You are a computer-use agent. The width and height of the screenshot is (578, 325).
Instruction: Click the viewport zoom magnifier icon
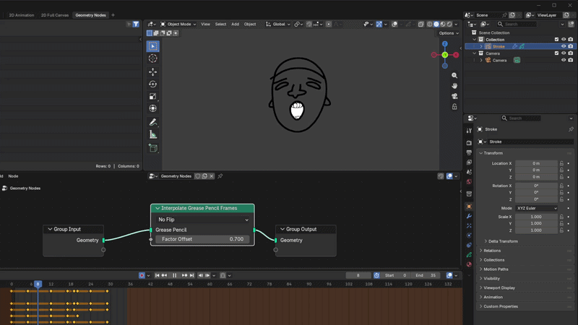click(454, 75)
